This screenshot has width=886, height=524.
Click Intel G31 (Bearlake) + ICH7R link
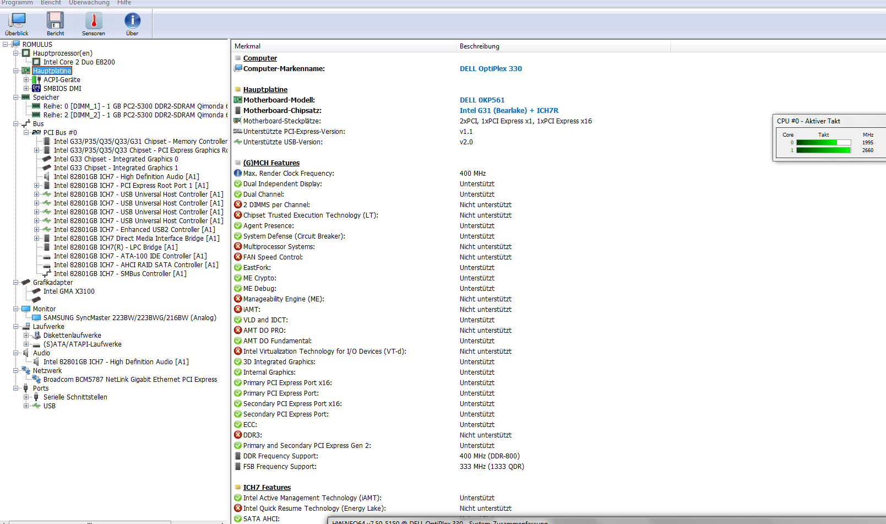pos(509,110)
